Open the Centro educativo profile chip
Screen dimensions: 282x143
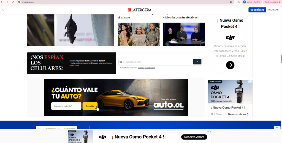(x=252, y=2)
